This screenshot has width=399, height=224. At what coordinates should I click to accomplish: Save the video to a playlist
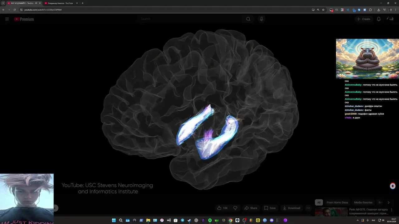[270, 208]
